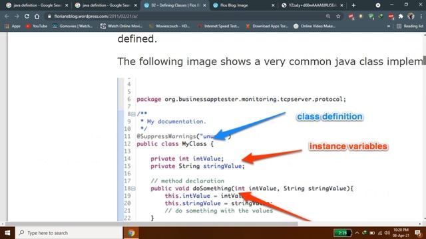Click the red ABP extension icon
The width and height of the screenshot is (426, 239).
(391, 16)
